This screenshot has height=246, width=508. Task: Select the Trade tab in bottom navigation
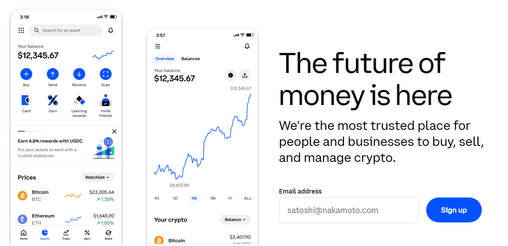tap(66, 234)
